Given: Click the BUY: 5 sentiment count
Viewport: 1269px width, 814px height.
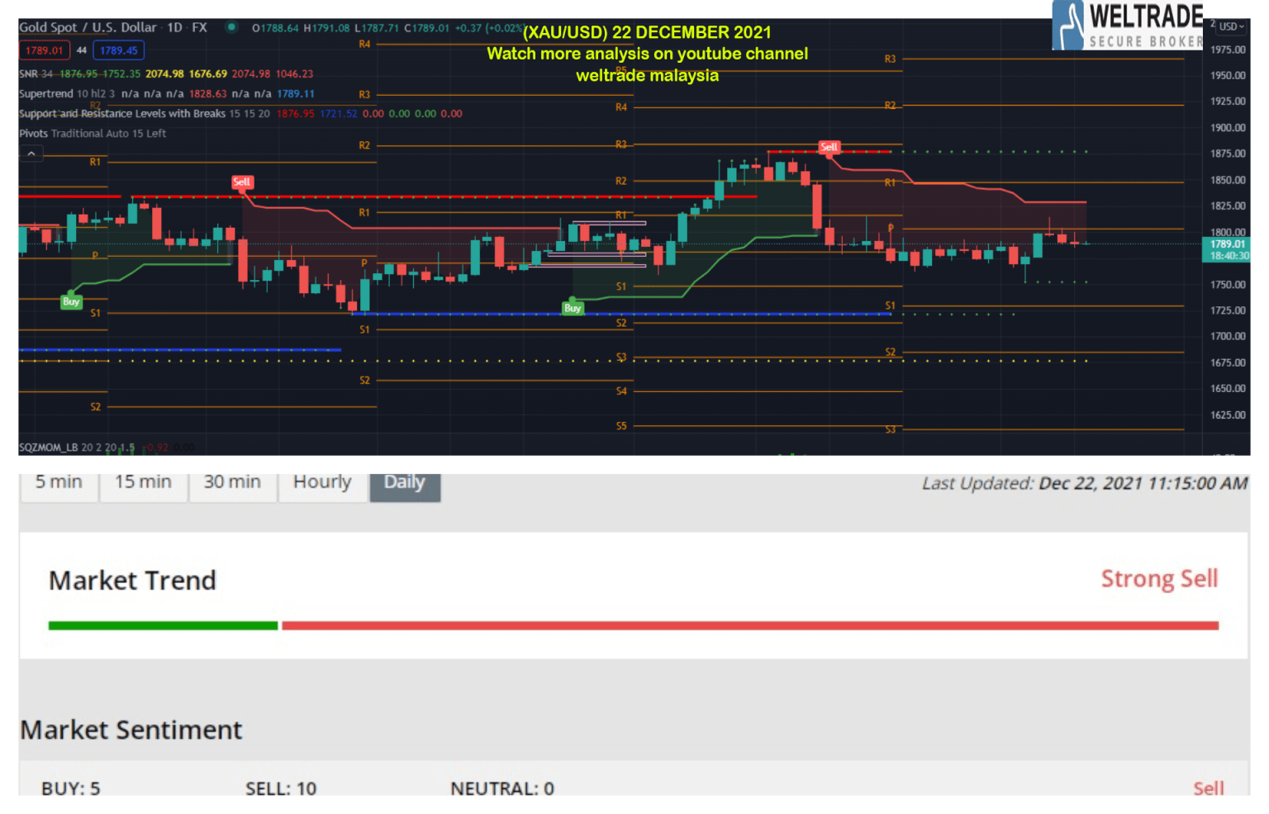Looking at the screenshot, I should tap(71, 788).
